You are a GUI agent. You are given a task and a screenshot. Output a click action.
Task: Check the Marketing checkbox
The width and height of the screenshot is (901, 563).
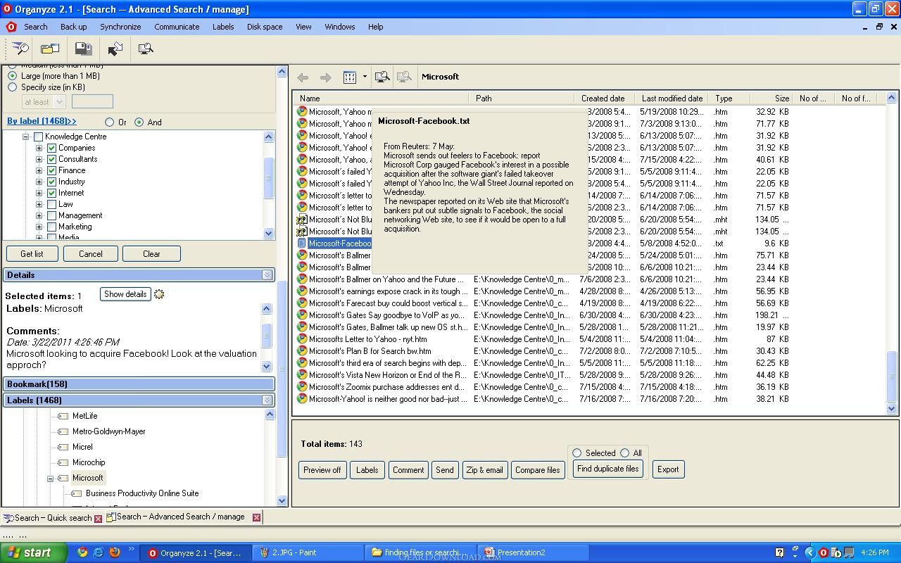pyautogui.click(x=51, y=227)
